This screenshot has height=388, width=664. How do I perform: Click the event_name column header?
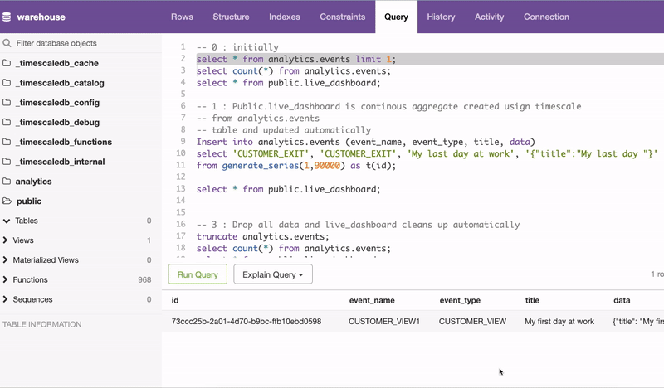[372, 300]
